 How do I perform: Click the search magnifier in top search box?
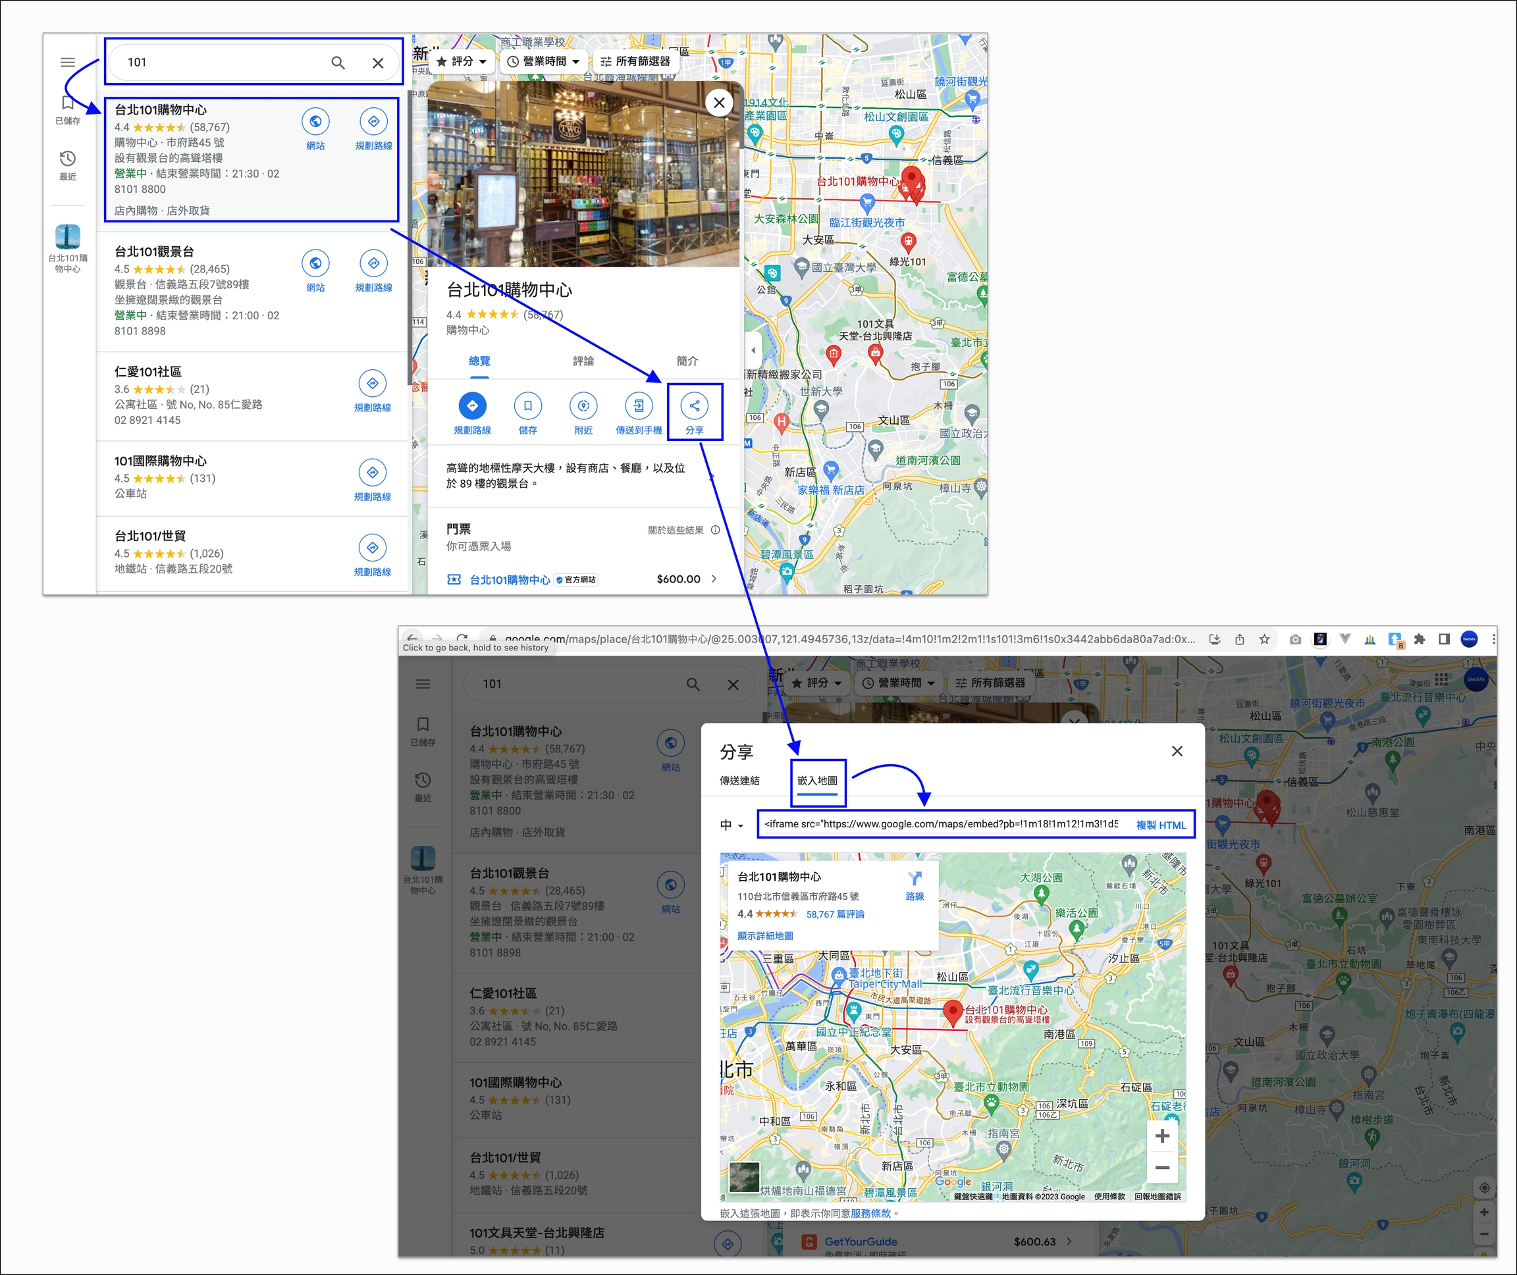tap(338, 63)
